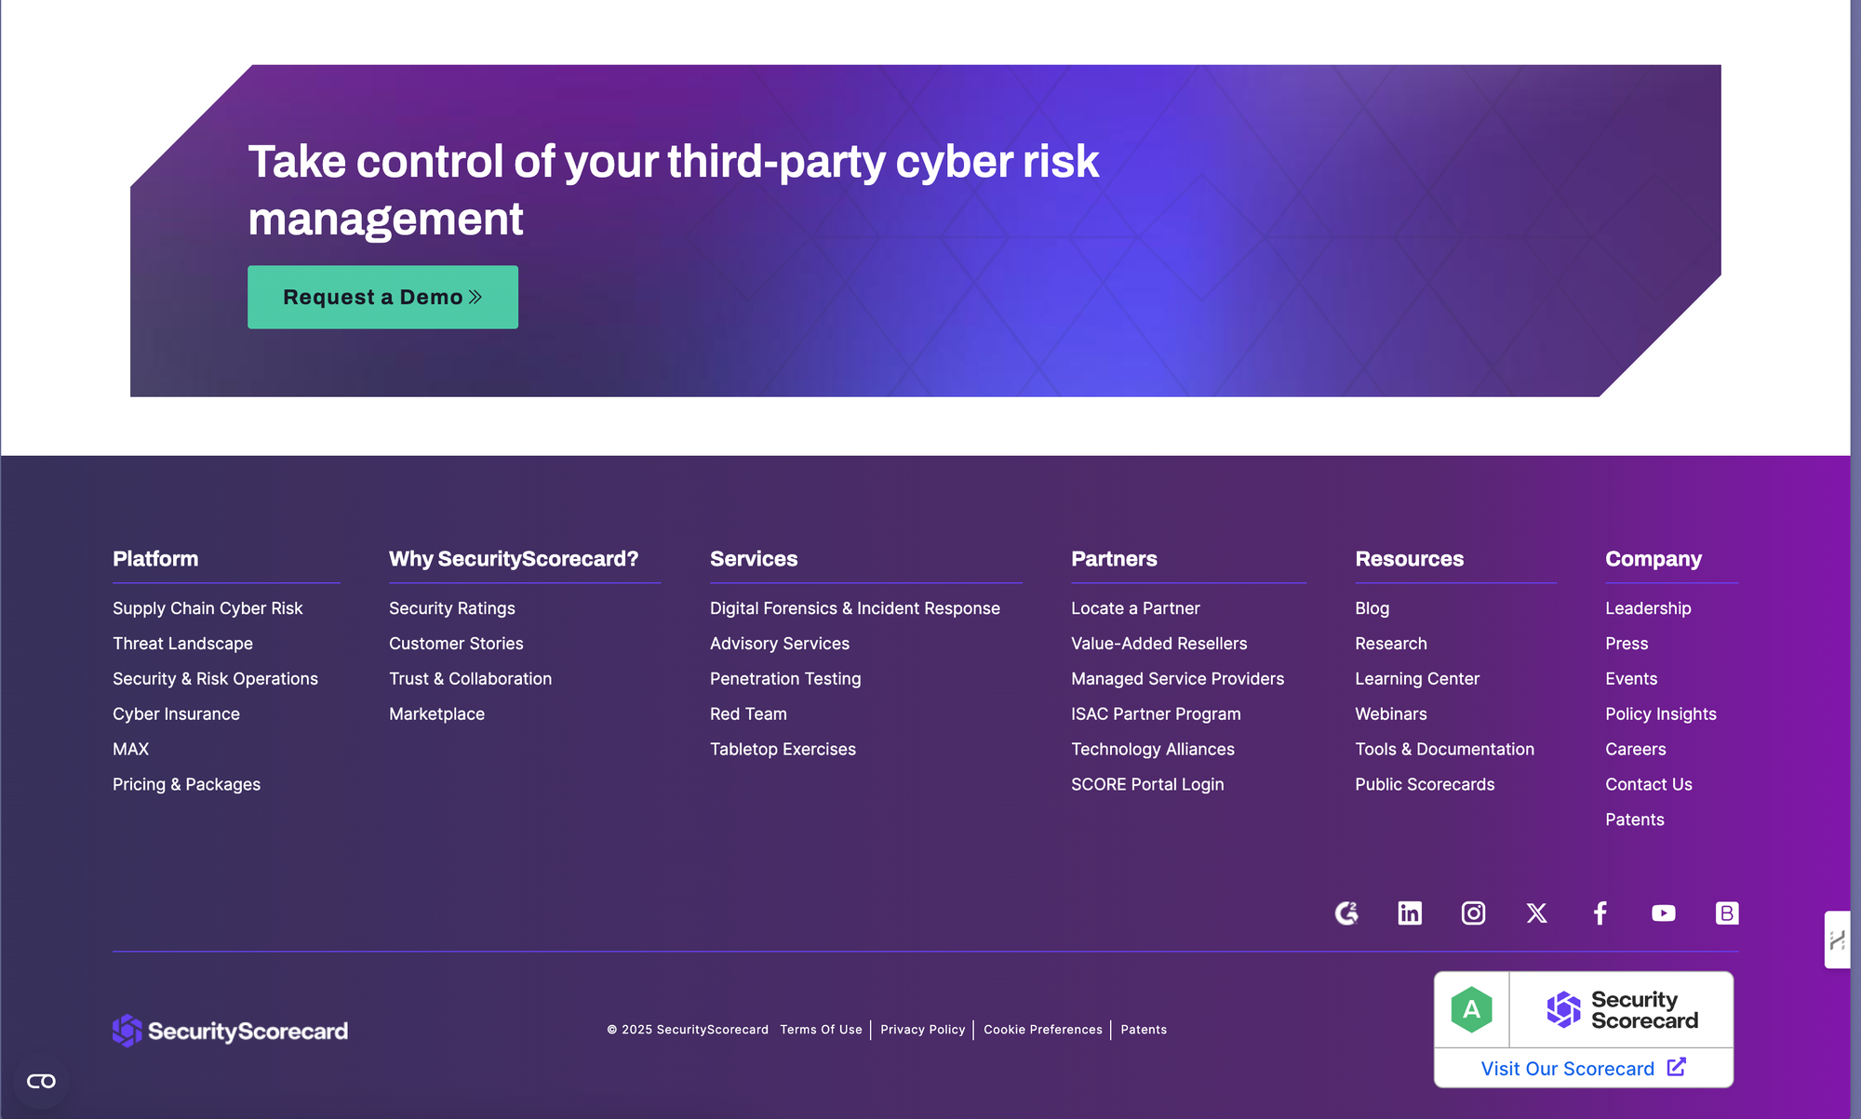Click the Press link
This screenshot has width=1861, height=1119.
(x=1627, y=644)
